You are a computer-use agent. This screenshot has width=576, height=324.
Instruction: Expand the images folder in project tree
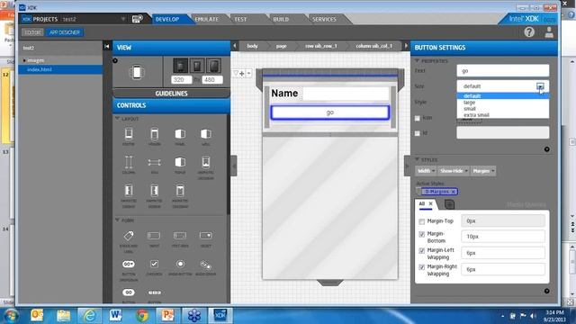pos(24,60)
